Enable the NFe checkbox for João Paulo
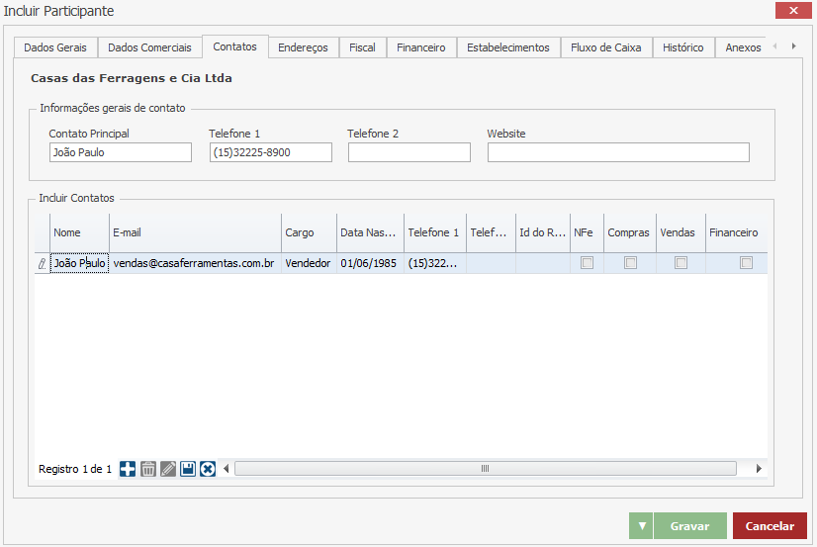 tap(587, 263)
